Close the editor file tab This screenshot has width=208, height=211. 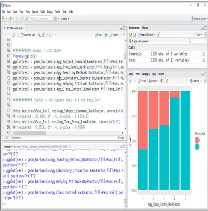23,28
